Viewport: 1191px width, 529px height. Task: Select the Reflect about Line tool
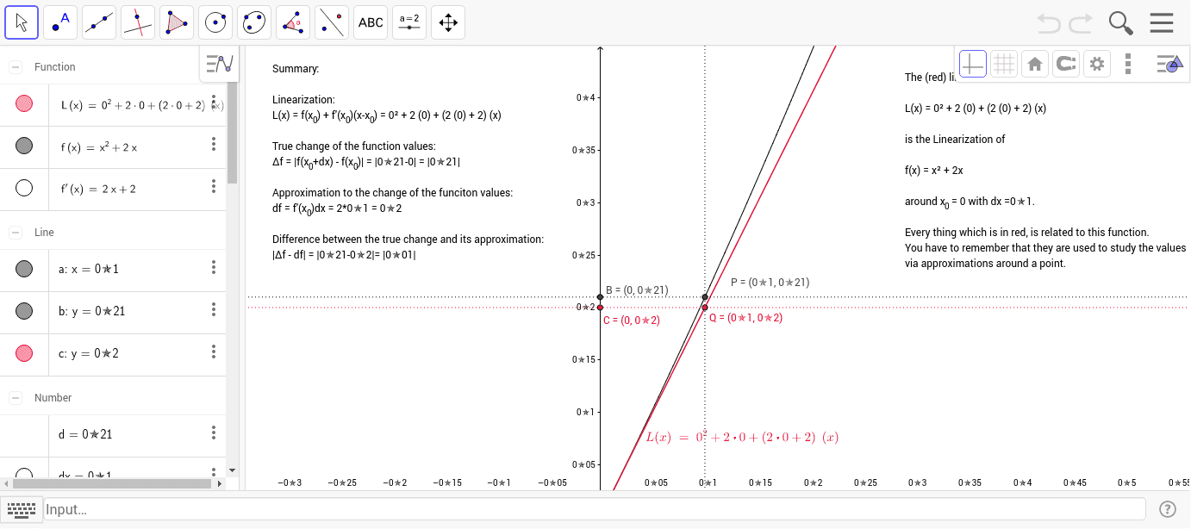point(332,22)
